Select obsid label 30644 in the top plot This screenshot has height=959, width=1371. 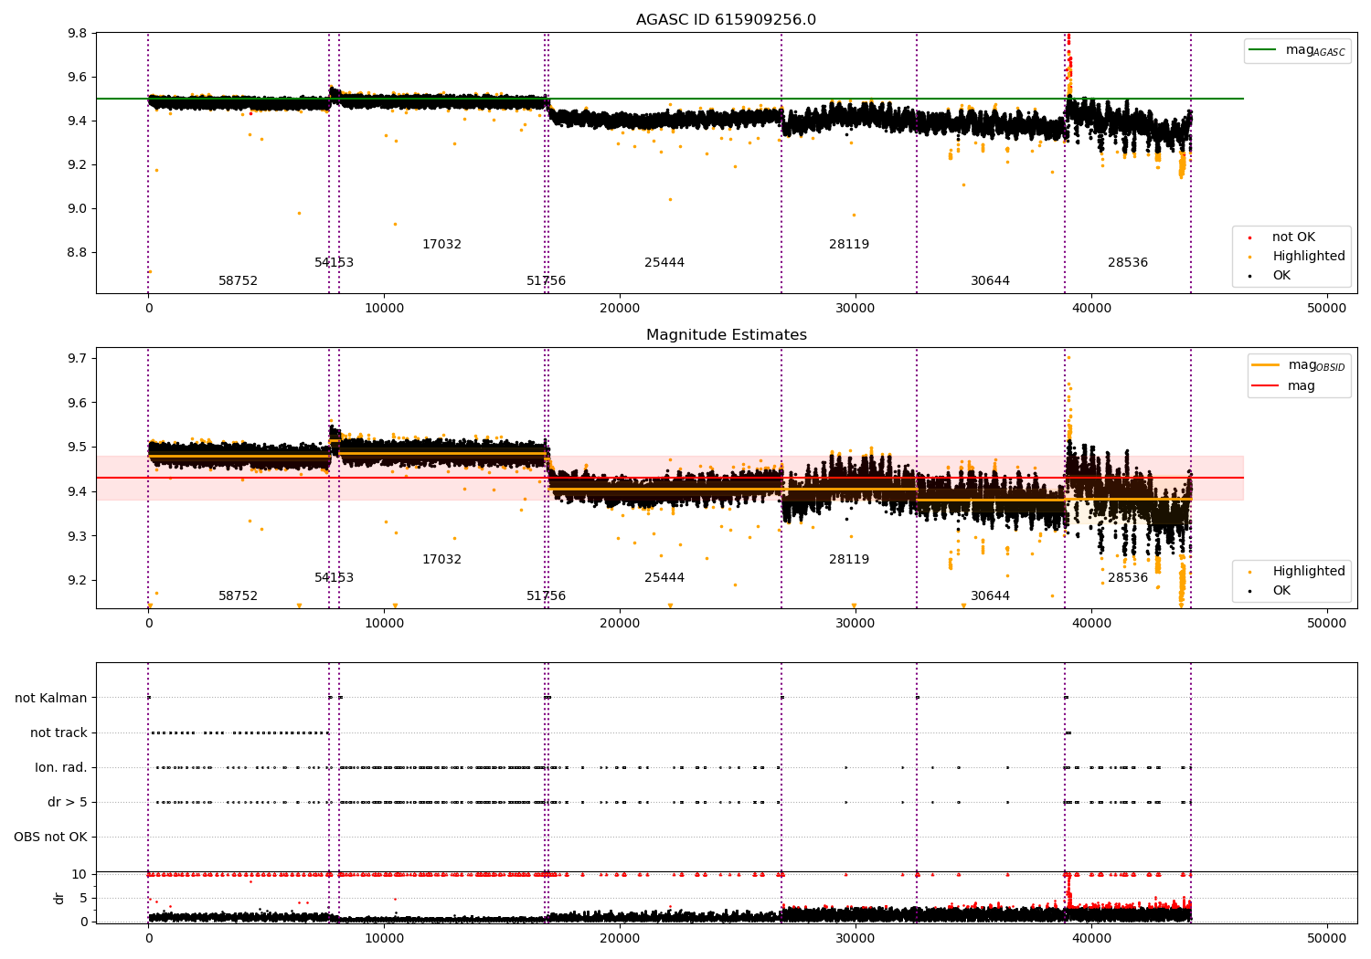(x=990, y=281)
